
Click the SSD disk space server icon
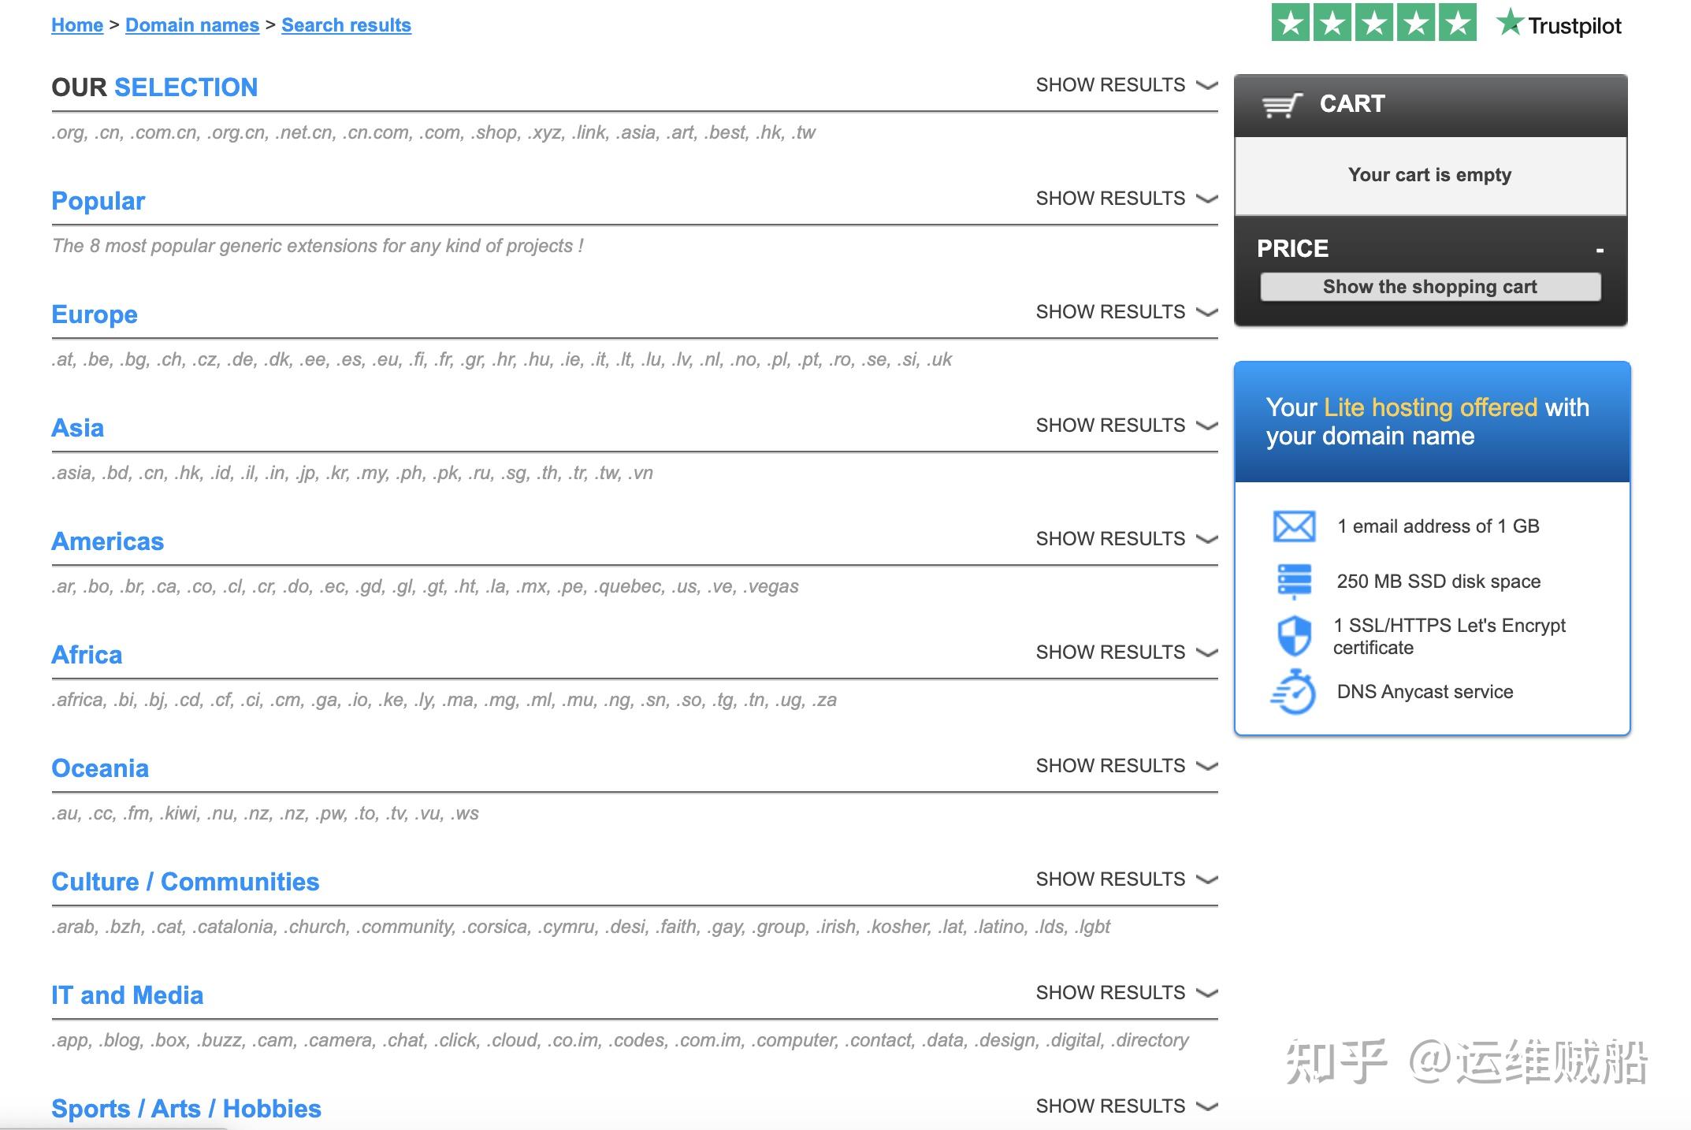point(1294,582)
